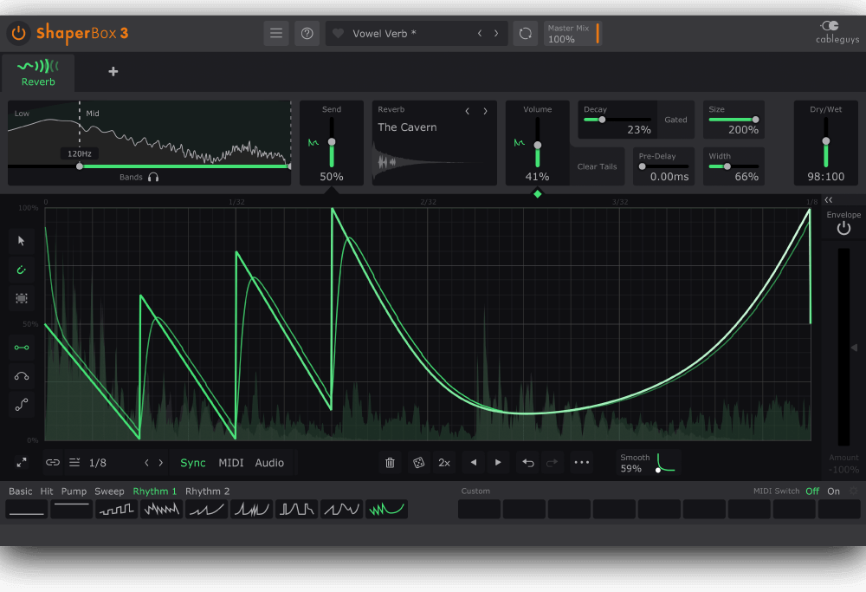The height and width of the screenshot is (592, 866).
Task: Click the Clear Tails button
Action: coord(597,166)
